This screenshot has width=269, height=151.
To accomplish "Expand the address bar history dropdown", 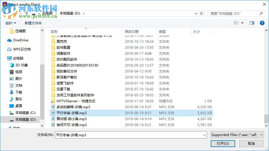I will coord(196,14).
